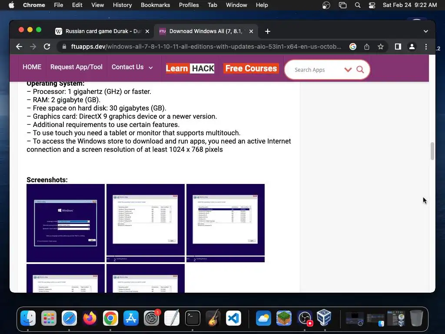Select Download Windows All tab

tap(206, 31)
